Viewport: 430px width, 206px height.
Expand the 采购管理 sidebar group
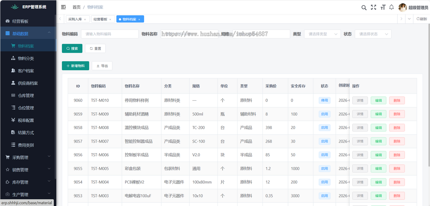pyautogui.click(x=28, y=157)
